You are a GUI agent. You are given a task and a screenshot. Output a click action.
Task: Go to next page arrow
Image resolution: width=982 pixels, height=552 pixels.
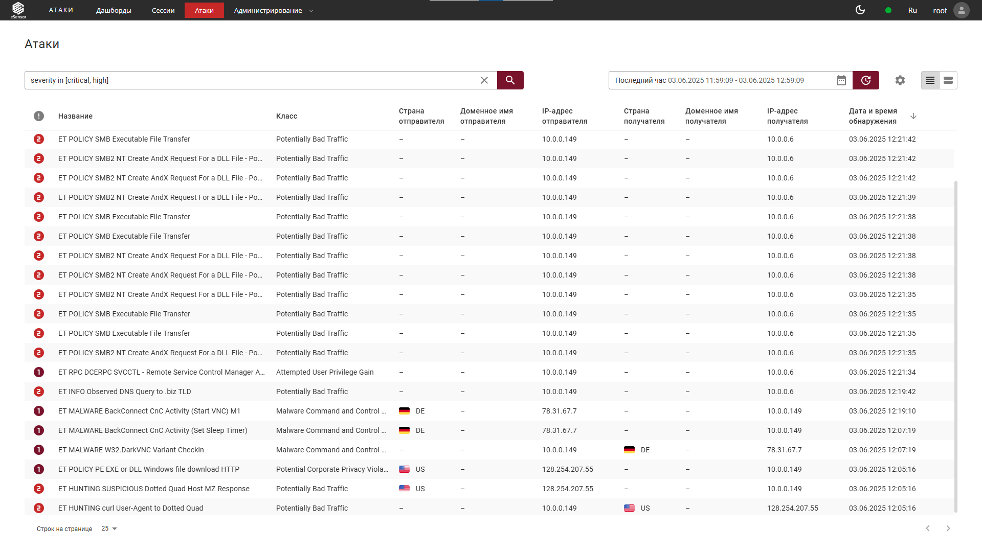[948, 528]
